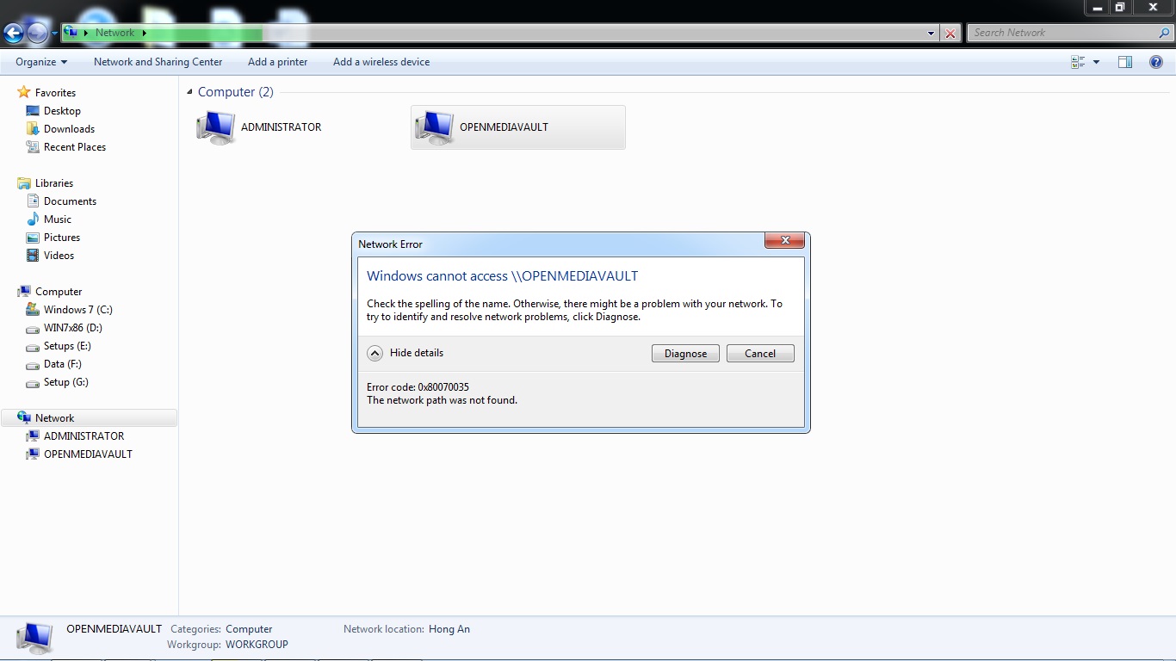Stop loading with the red X button

click(950, 34)
